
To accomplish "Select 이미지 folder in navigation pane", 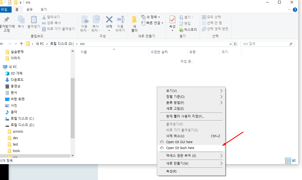I will pos(13,58).
